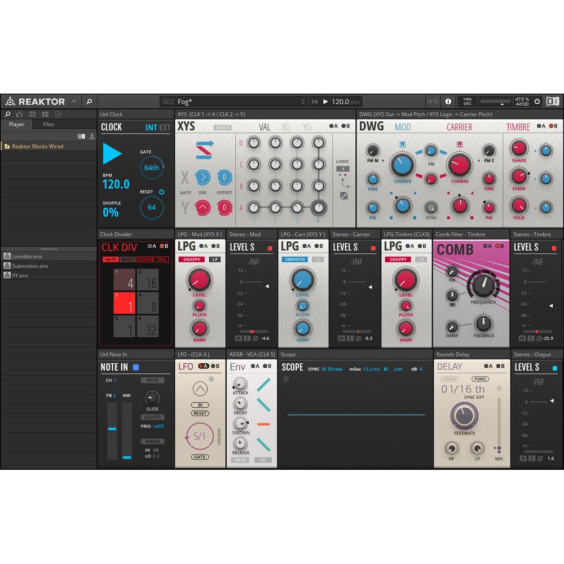Viewport: 564px width, 564px height.
Task: Adjust the volume slider next to the CPU meter
Action: point(496,102)
